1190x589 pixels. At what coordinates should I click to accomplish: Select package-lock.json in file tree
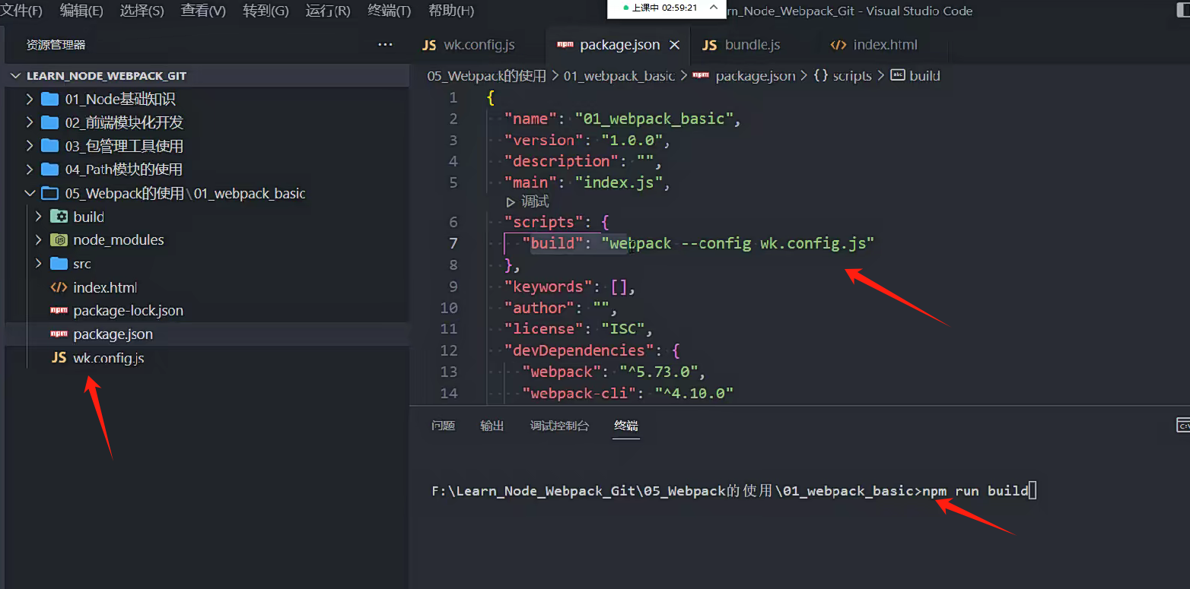click(128, 311)
